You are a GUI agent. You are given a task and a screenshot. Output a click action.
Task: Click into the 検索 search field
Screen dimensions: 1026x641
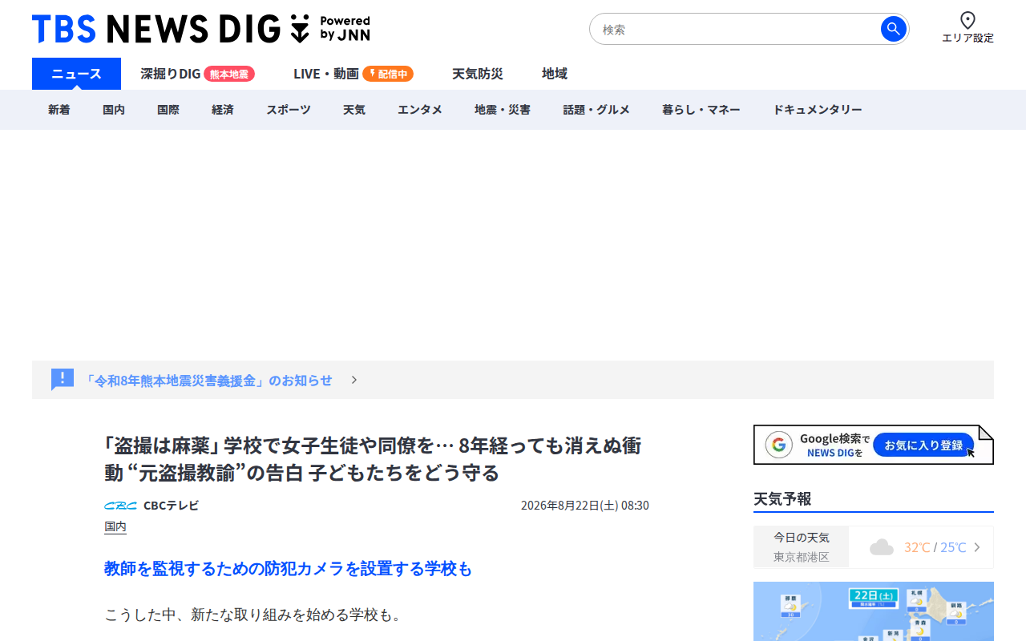click(x=737, y=29)
